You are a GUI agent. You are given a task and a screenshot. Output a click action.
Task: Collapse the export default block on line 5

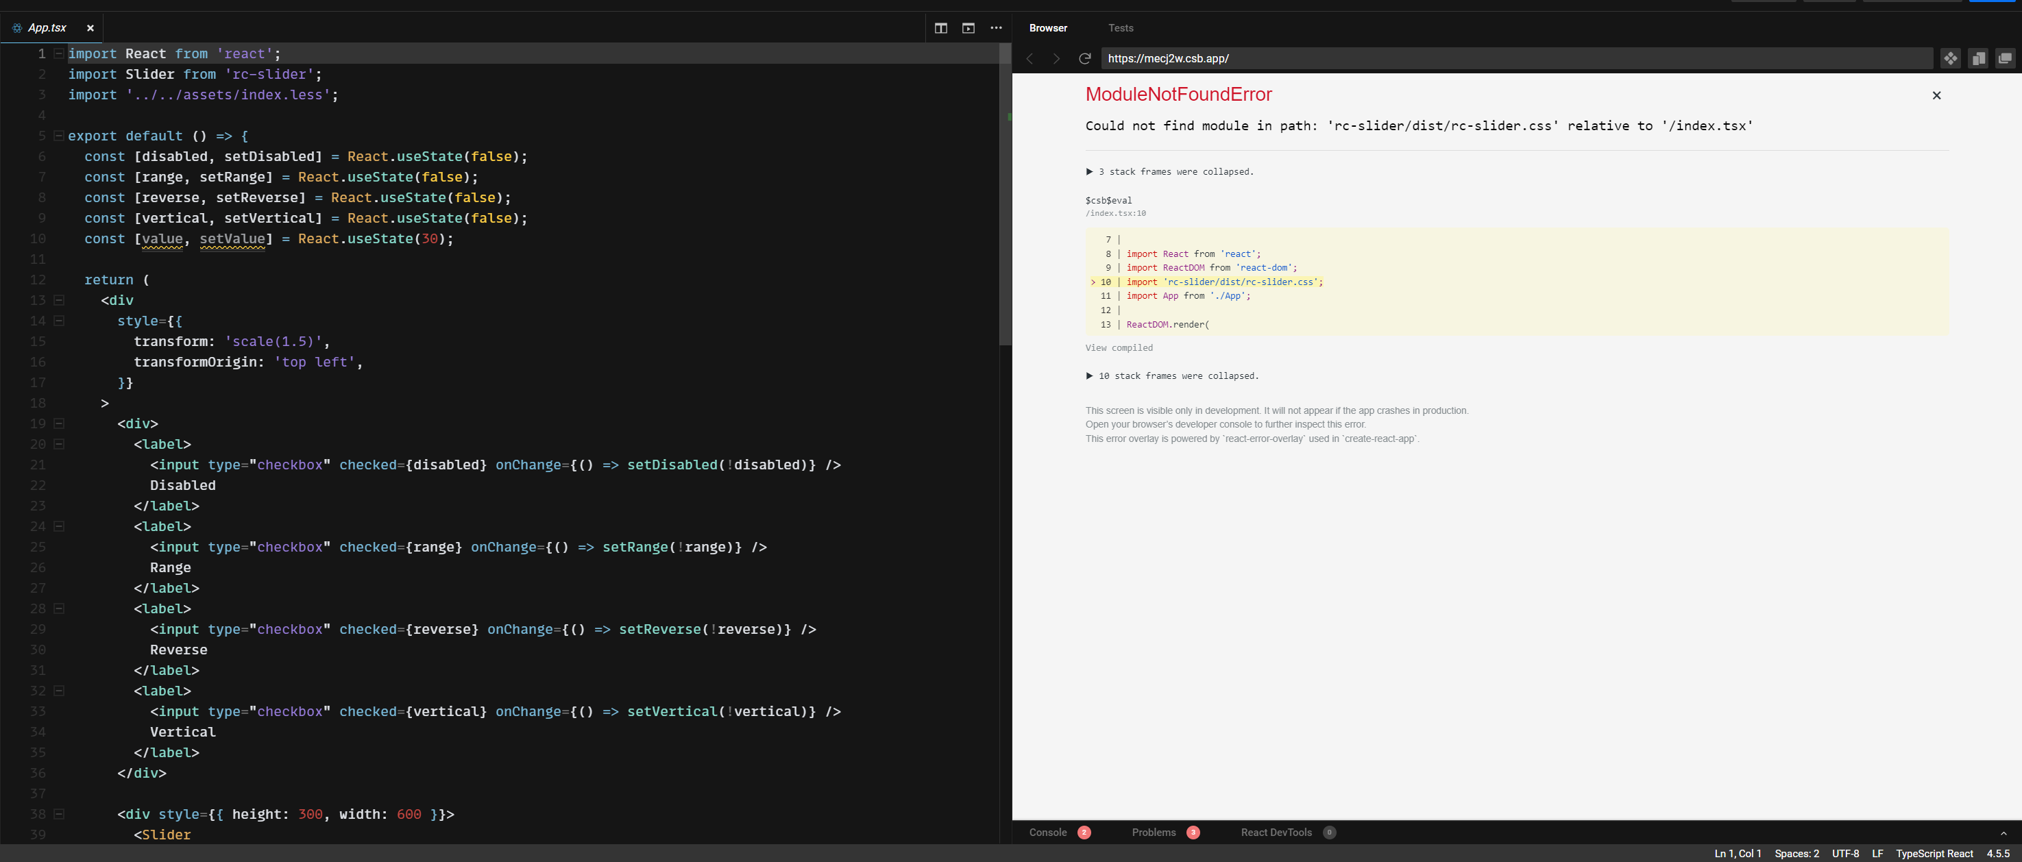pos(58,135)
